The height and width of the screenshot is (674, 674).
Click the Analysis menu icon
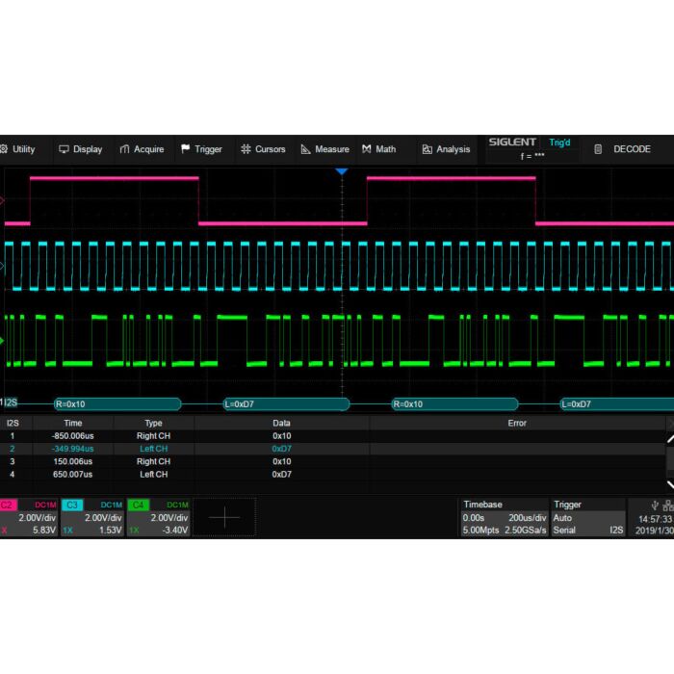click(428, 149)
